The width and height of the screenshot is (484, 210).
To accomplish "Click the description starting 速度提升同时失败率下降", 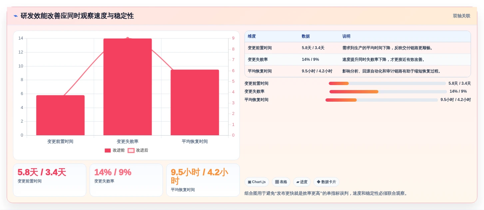I will pyautogui.click(x=384, y=60).
